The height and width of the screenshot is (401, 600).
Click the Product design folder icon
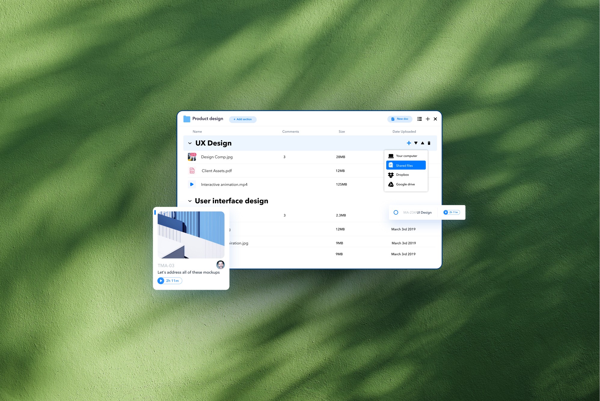coord(187,119)
